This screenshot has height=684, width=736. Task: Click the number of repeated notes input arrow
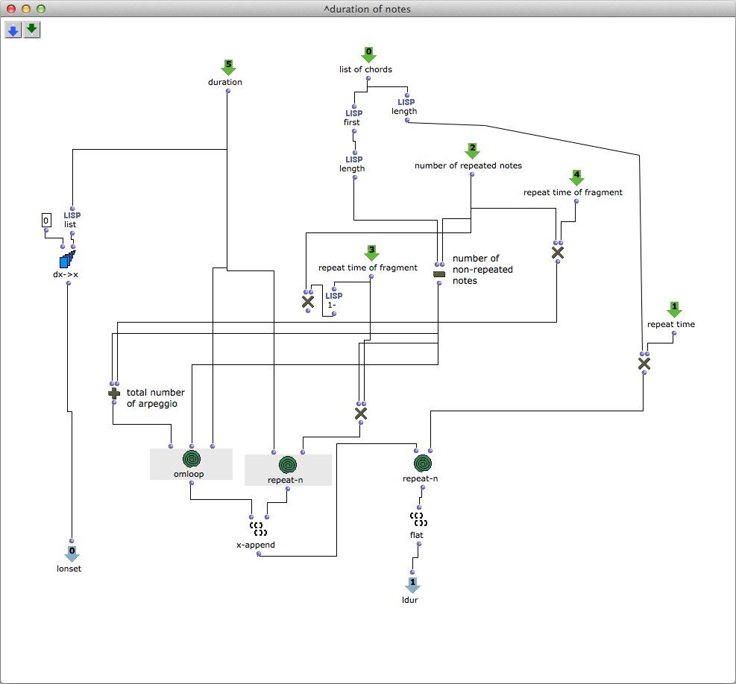(x=472, y=151)
